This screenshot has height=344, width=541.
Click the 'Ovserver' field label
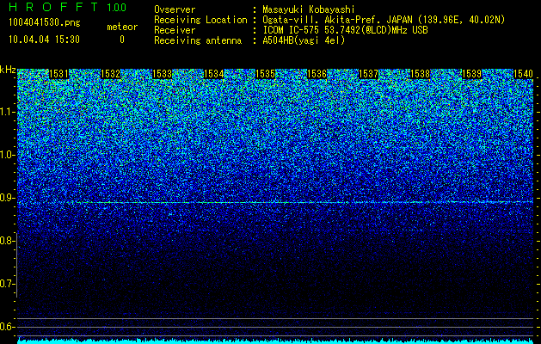click(x=175, y=9)
